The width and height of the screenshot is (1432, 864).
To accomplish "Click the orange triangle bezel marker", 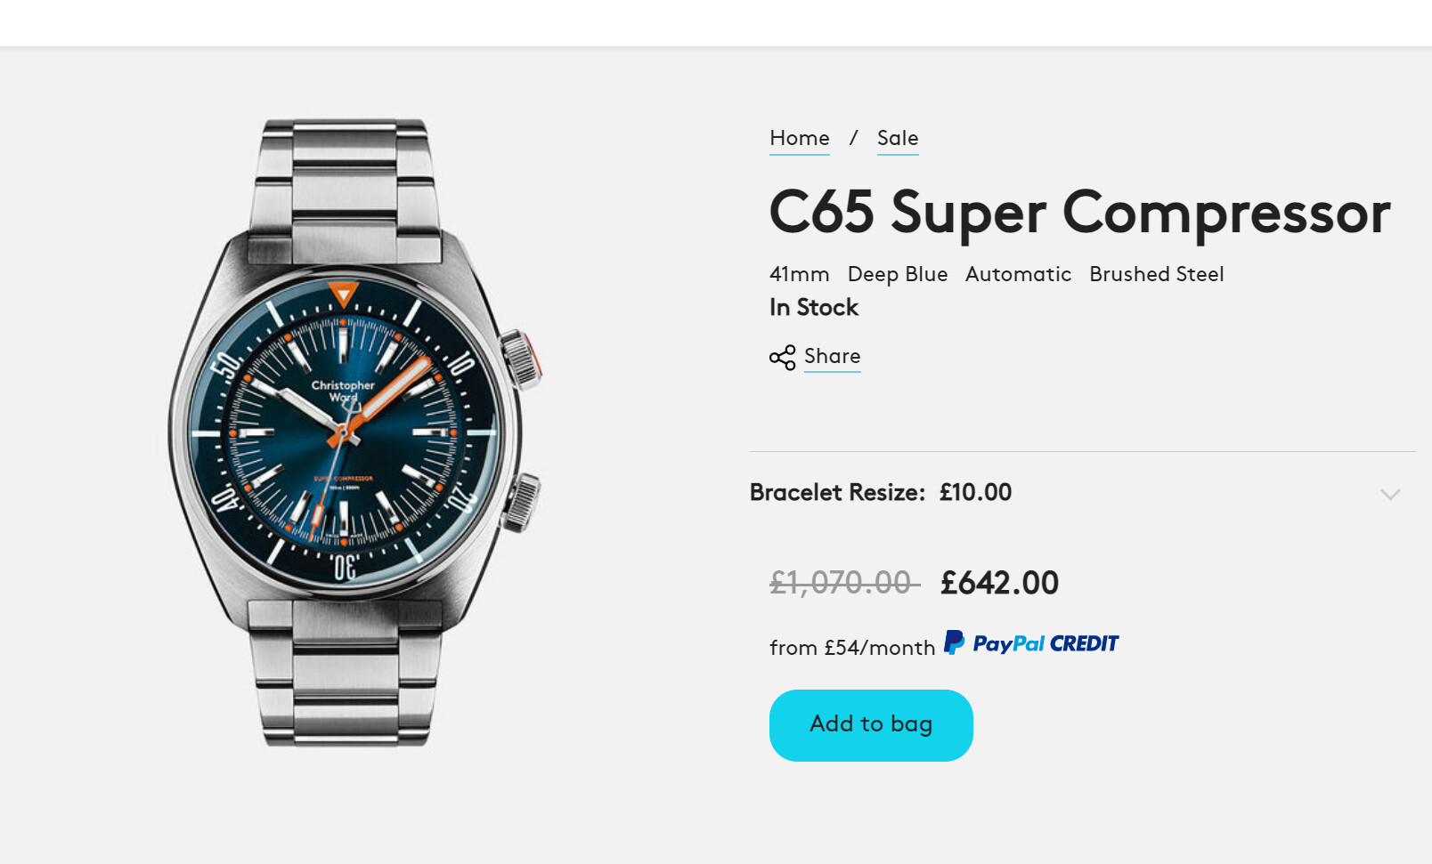I will [x=343, y=295].
